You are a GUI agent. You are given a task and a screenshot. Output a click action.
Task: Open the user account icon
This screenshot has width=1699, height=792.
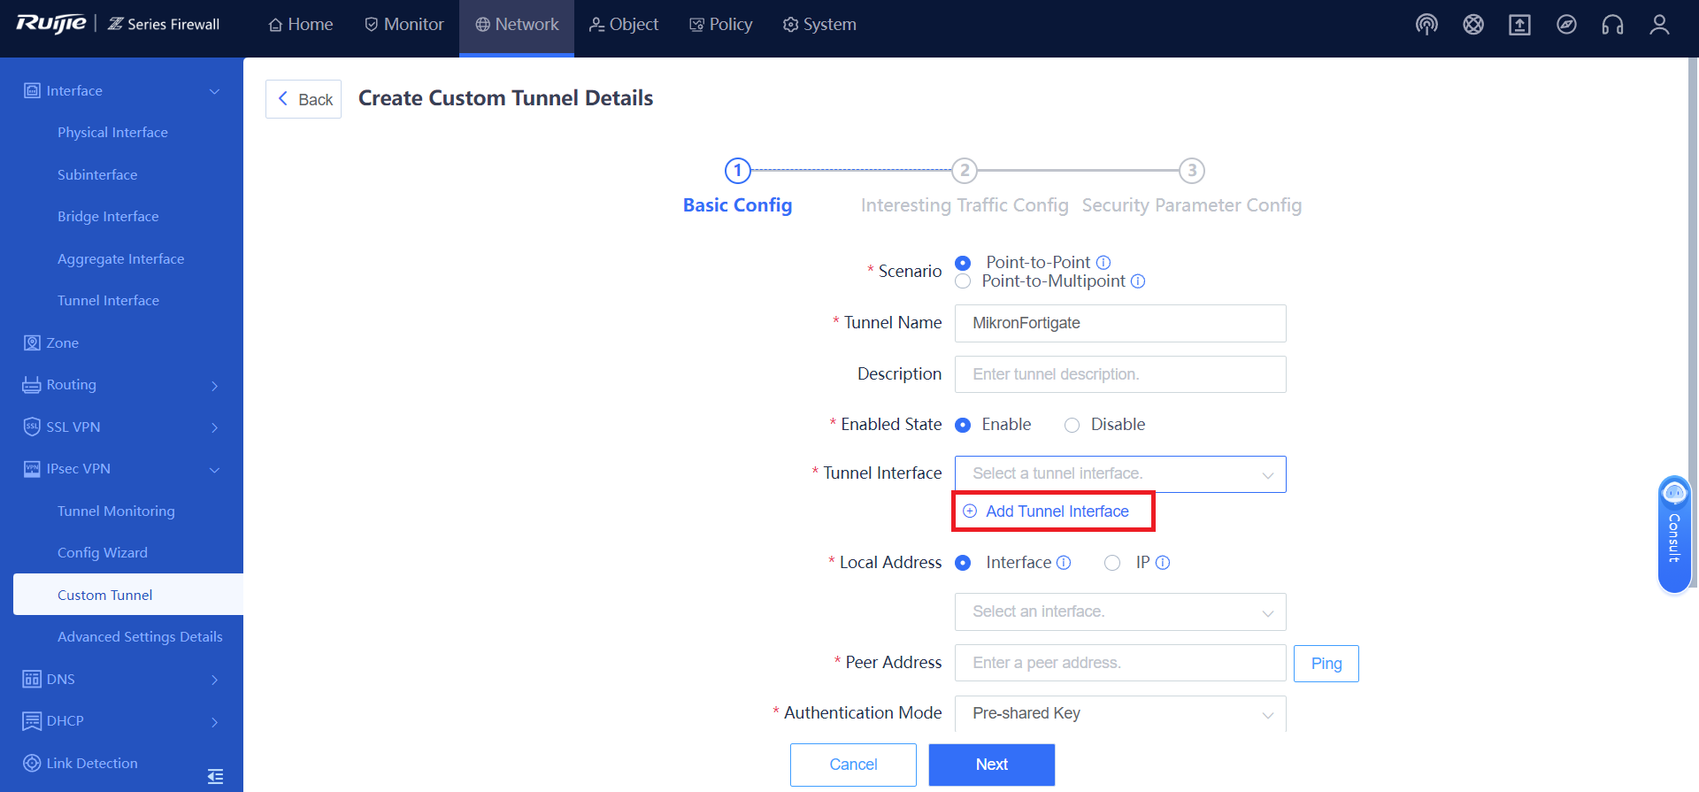(x=1659, y=25)
